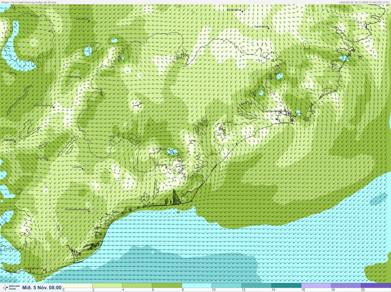Select the Vatnsfell station label
The height and width of the screenshot is (292, 391).
9,140
